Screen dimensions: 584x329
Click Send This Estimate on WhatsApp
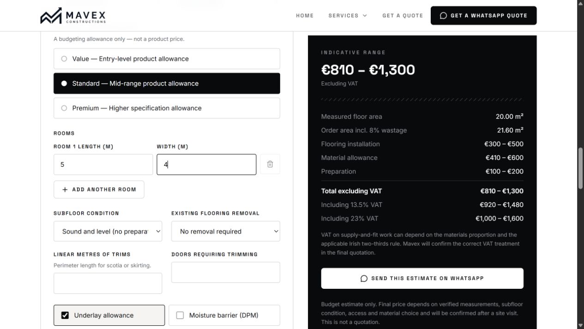pyautogui.click(x=422, y=279)
